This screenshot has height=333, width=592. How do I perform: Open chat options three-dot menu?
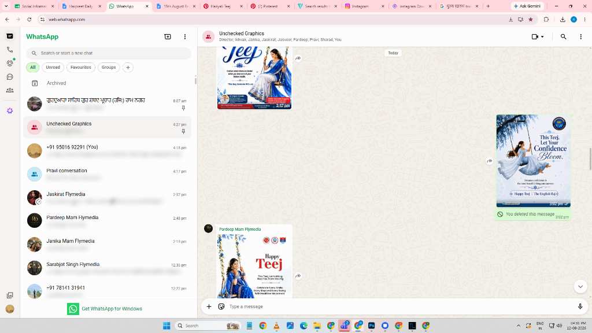[580, 36]
